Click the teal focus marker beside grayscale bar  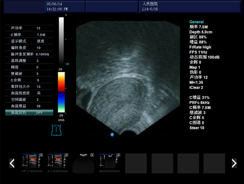[68, 64]
